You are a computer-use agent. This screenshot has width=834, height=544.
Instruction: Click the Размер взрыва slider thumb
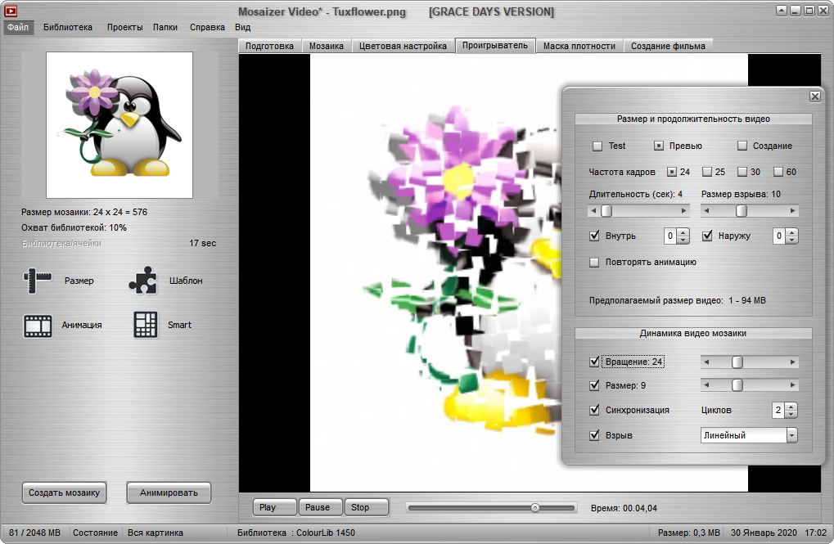pyautogui.click(x=742, y=211)
